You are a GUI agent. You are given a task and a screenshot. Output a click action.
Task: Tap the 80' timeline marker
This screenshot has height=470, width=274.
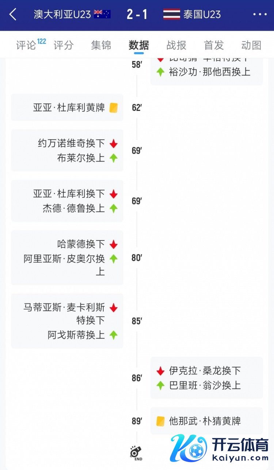tap(137, 258)
